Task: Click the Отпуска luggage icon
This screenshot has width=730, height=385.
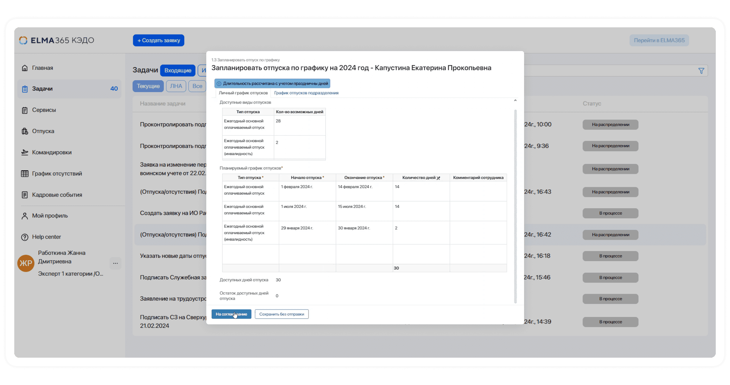Action: point(25,131)
